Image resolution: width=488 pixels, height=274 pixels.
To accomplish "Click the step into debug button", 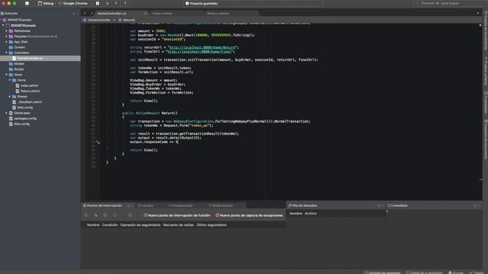I will tap(116, 3).
